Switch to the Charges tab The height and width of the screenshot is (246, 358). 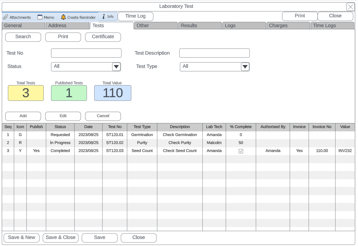[x=288, y=26]
